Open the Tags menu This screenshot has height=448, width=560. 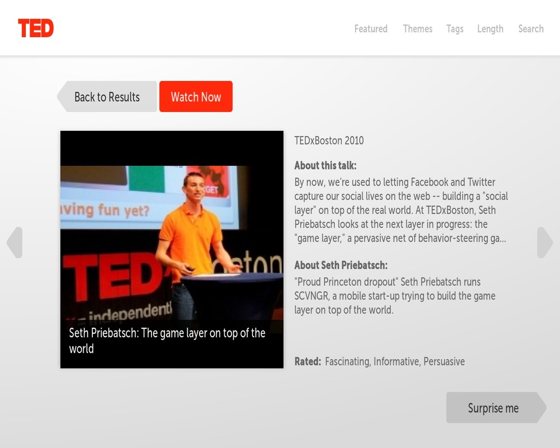pos(454,28)
